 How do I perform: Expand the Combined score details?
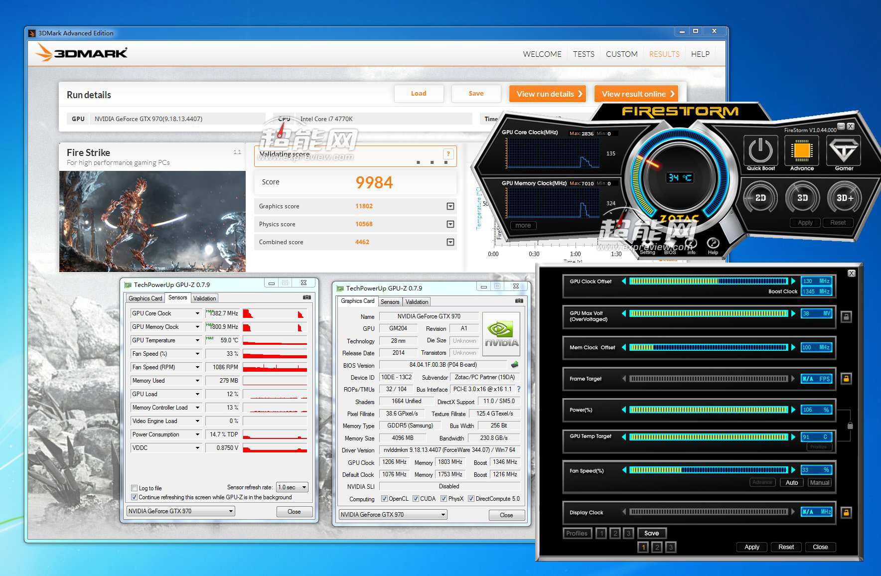(450, 242)
